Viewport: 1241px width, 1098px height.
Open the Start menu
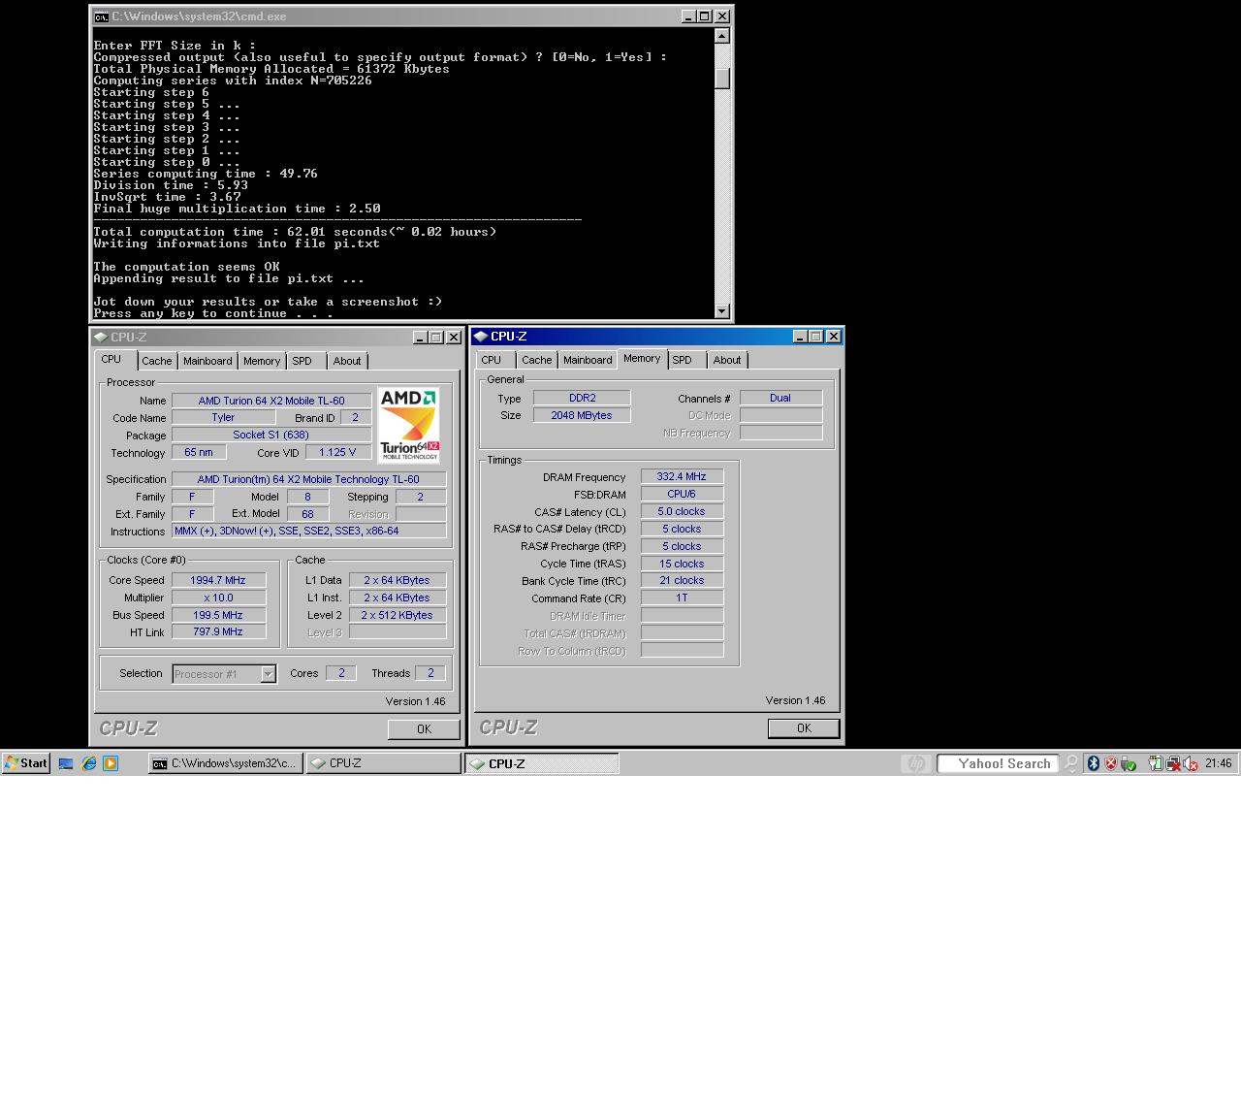25,763
